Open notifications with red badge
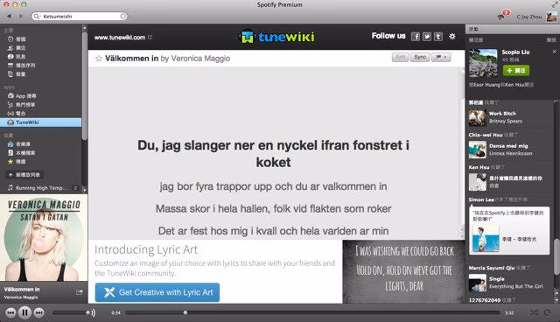Screen dimensions: 560x322 coord(503,16)
